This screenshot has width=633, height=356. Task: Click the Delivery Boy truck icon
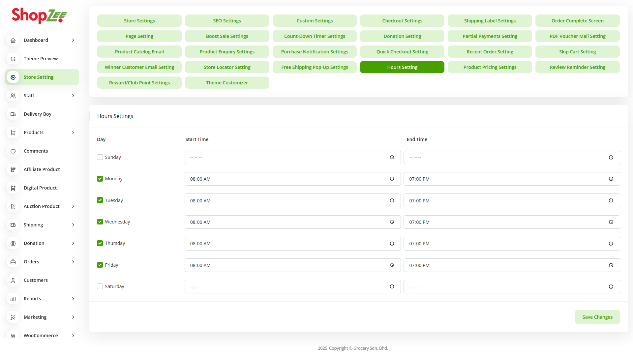tap(13, 114)
